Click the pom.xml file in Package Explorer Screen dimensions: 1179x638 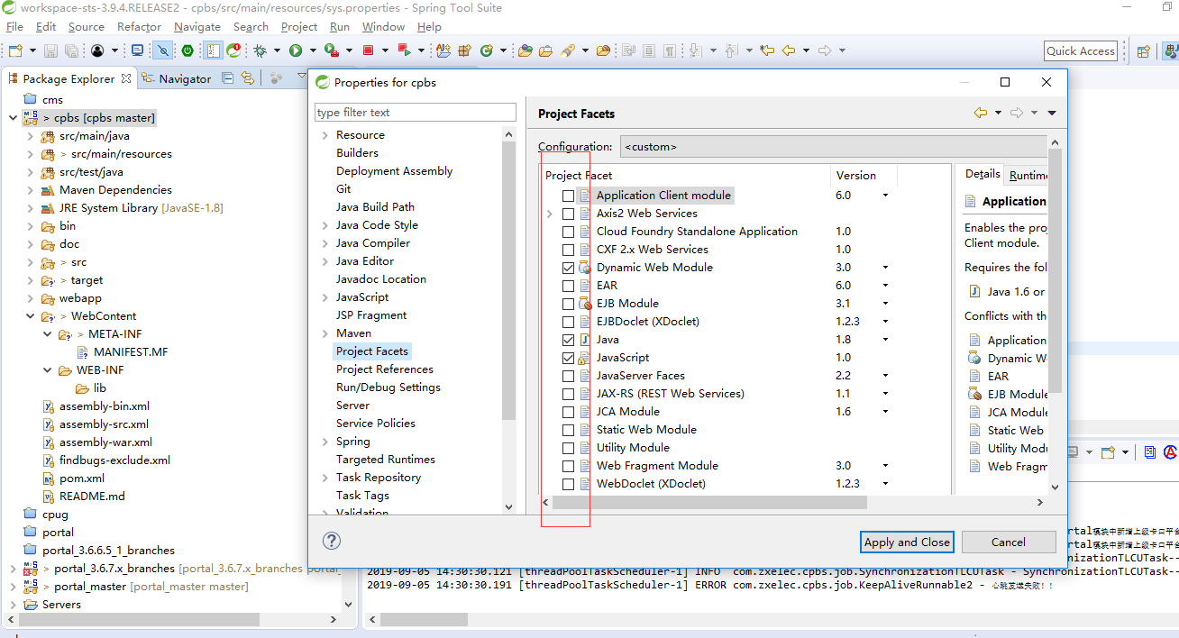click(82, 478)
